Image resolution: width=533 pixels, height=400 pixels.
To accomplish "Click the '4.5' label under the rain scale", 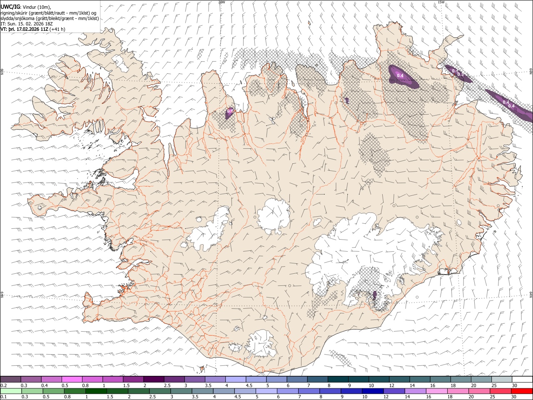I will [x=238, y=397].
